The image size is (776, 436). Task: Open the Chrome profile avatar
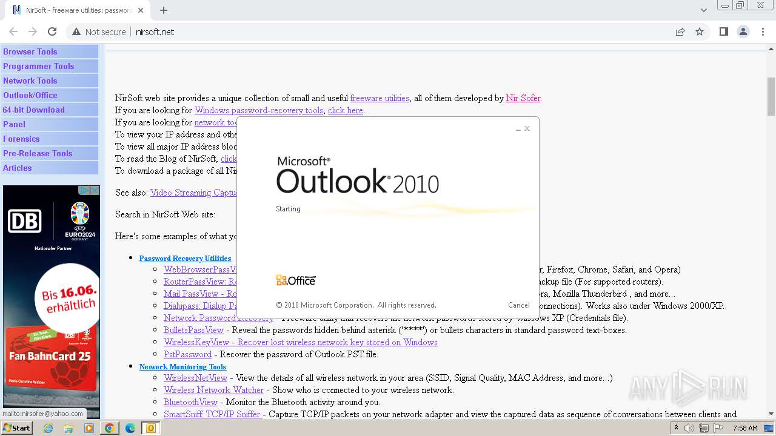[x=743, y=31]
